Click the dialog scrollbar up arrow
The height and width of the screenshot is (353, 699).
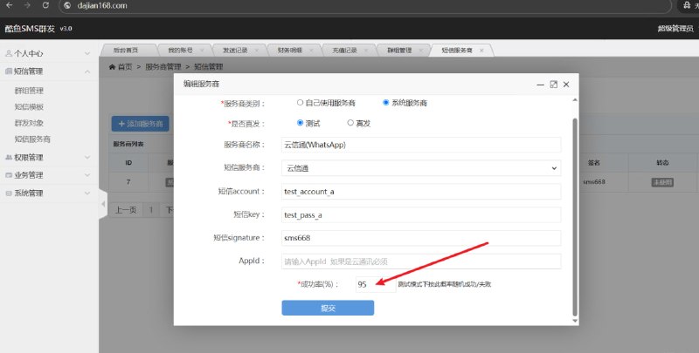[575, 100]
